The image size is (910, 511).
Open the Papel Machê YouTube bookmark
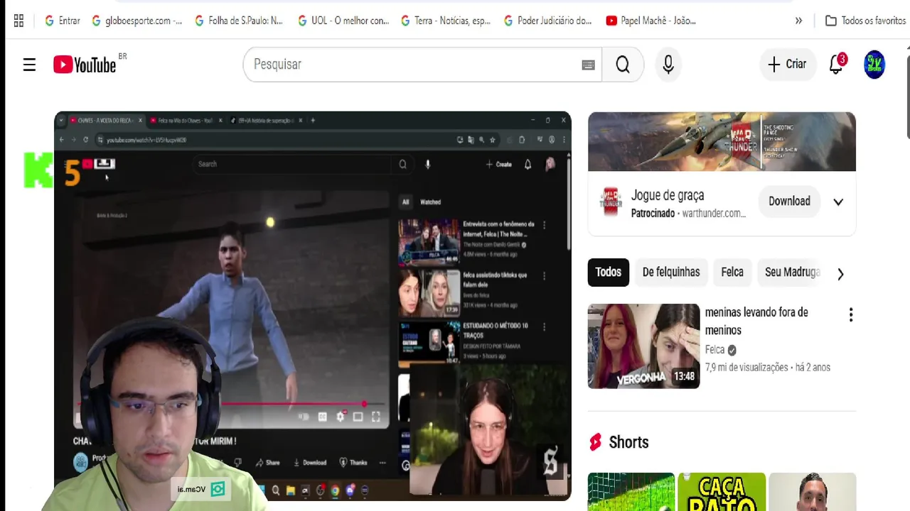[x=651, y=21]
